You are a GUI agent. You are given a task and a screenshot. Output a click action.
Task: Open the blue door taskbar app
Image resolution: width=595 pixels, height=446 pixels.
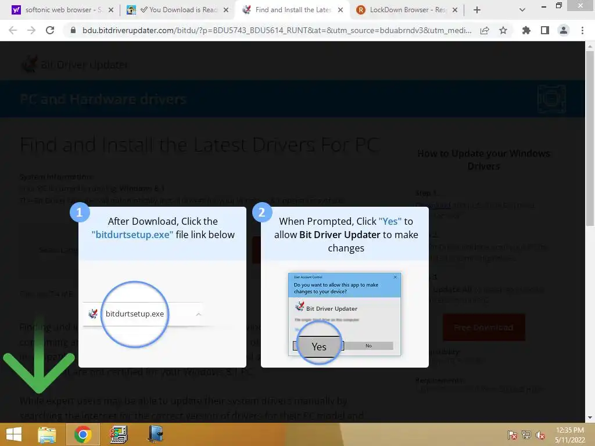tap(155, 434)
